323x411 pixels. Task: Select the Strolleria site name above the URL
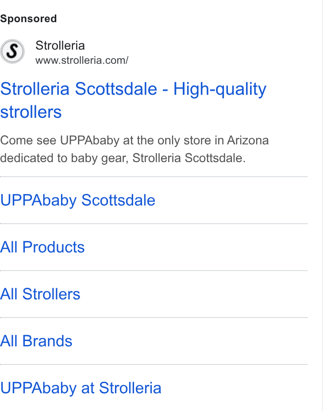(x=60, y=45)
